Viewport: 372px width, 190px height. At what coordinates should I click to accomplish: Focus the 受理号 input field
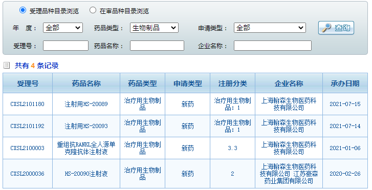pyautogui.click(x=65, y=46)
